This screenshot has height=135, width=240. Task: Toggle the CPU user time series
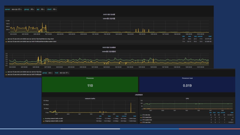pos(146,122)
